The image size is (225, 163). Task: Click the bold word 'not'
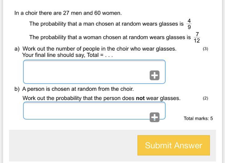tap(140, 98)
